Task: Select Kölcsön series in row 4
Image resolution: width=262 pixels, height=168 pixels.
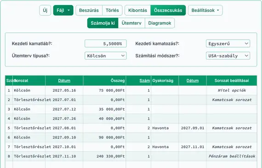Action: (22, 118)
